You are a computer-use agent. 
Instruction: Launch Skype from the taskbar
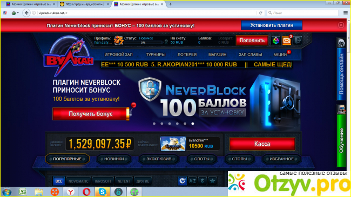pos(102,192)
